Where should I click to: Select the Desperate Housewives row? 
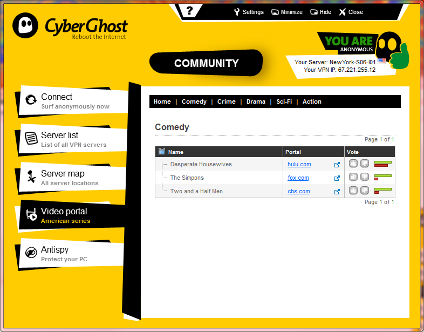coord(275,164)
